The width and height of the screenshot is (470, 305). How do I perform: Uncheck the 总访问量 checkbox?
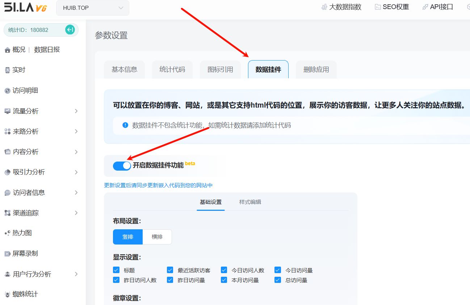[278, 280]
